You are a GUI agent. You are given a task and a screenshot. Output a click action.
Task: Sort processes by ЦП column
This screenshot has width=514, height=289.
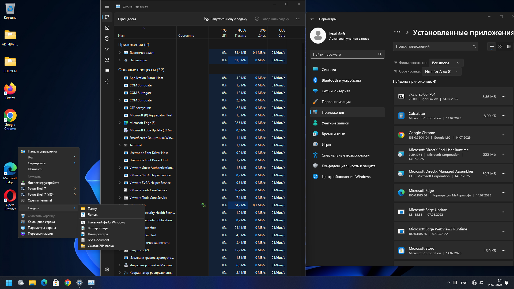[218, 32]
